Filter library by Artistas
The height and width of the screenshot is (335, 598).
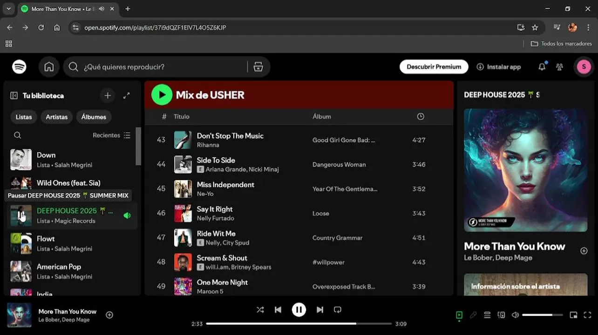pyautogui.click(x=57, y=117)
